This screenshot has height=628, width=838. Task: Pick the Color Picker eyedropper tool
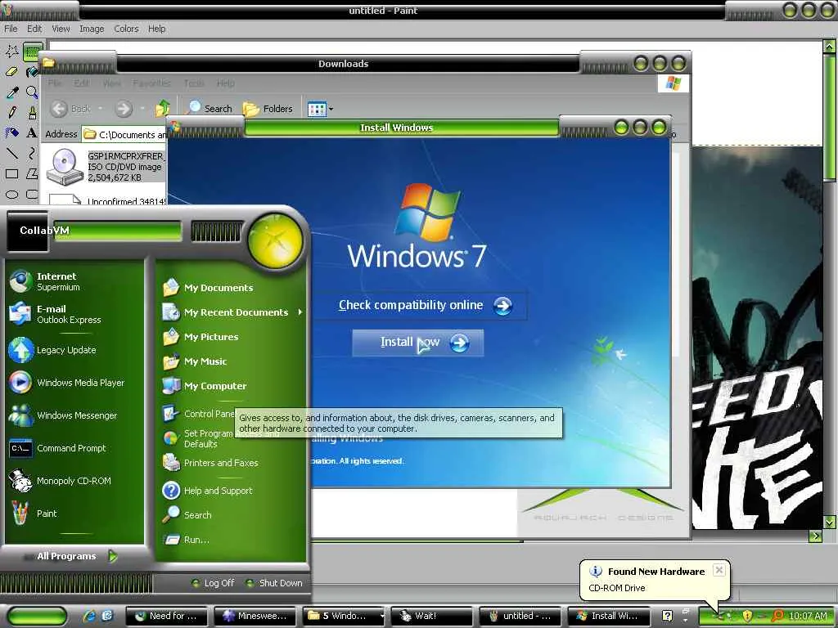coord(11,92)
